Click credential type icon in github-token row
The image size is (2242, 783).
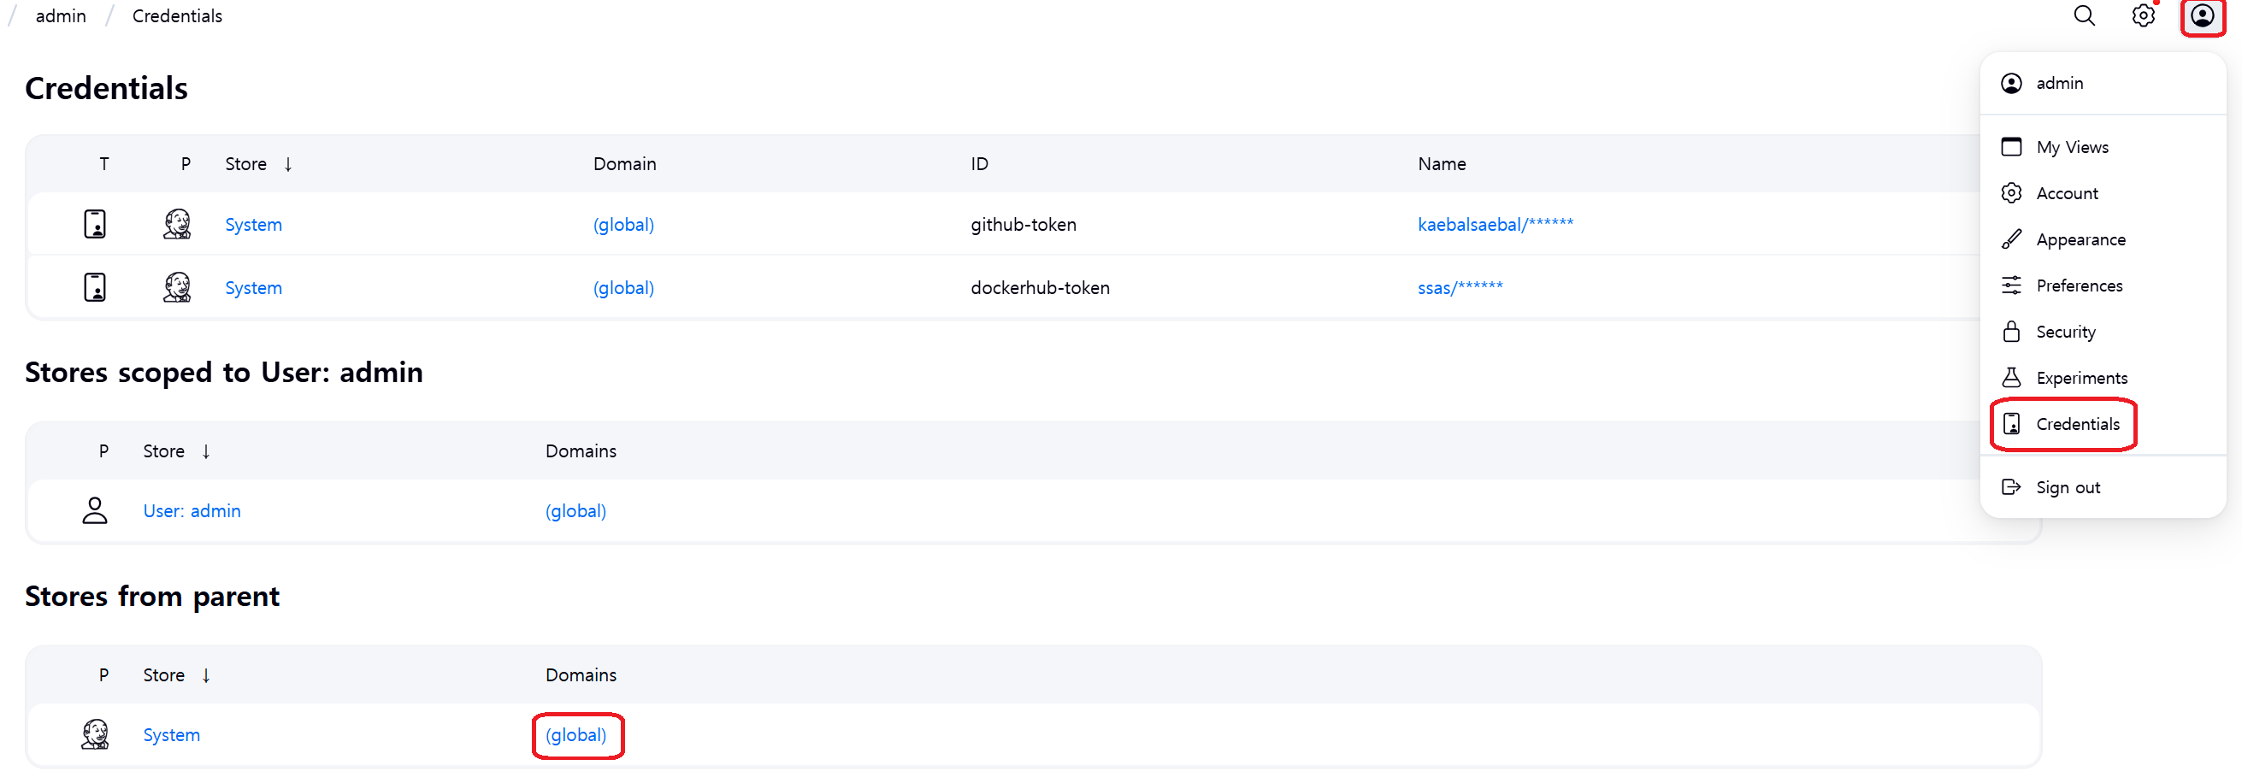pos(95,225)
